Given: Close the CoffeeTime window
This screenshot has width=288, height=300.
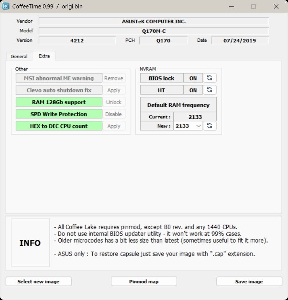Looking at the screenshot, I should pos(276,6).
